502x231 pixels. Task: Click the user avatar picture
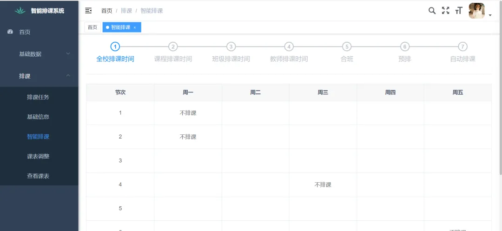476,11
